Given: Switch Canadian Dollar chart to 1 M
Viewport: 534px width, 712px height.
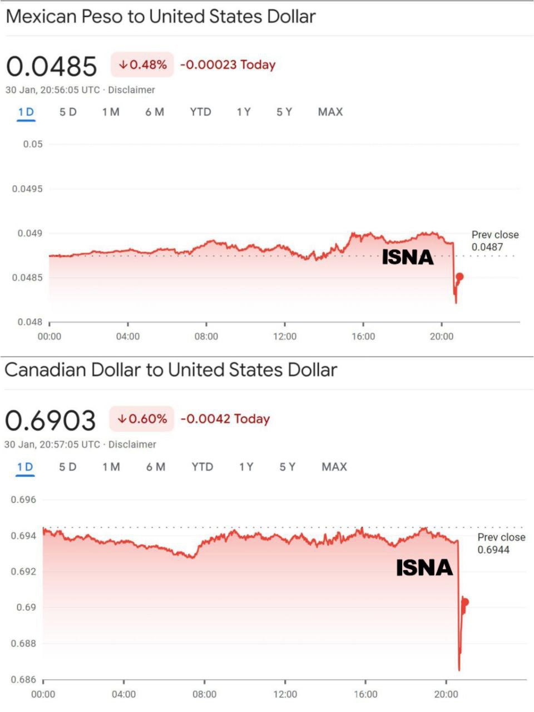Looking at the screenshot, I should pyautogui.click(x=111, y=467).
